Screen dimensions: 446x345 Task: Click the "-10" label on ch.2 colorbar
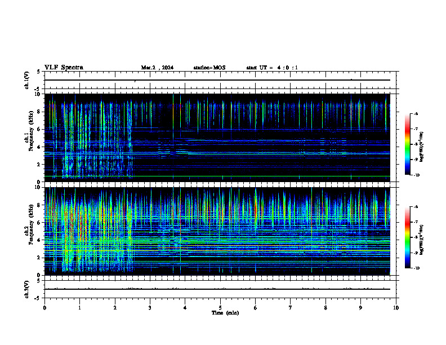click(416, 268)
